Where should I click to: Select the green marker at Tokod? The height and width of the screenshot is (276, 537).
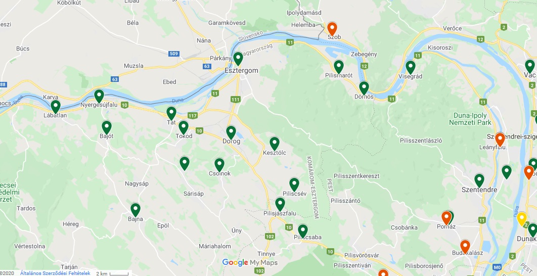[x=184, y=127]
